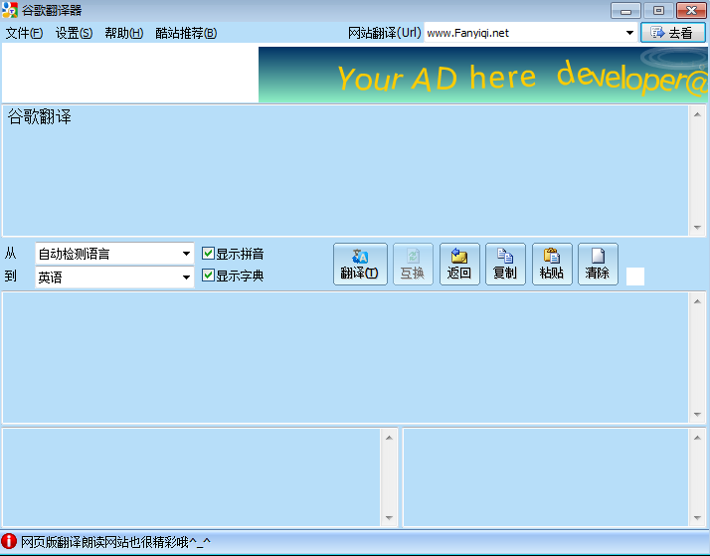
Task: Click the Paste (粘贴) icon button
Action: point(552,264)
